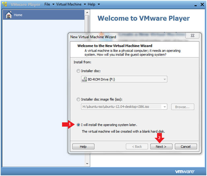Click the library scrollbar up arrow
This screenshot has width=207, height=176.
(87, 13)
